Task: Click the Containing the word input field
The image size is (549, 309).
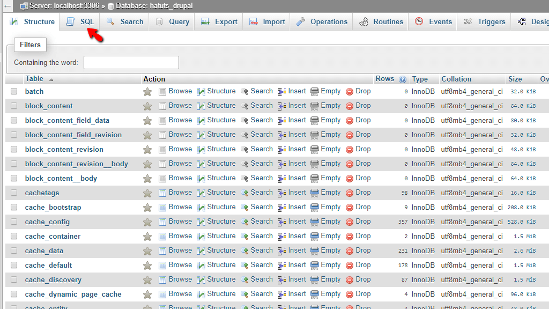Action: tap(131, 62)
